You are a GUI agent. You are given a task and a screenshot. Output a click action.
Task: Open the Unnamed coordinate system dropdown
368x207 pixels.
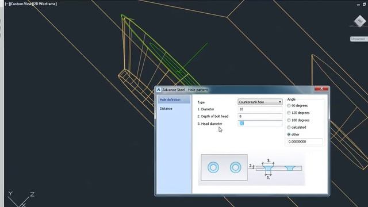pyautogui.click(x=359, y=39)
